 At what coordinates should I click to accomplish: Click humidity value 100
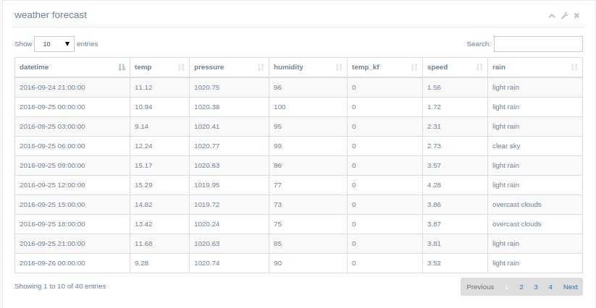[280, 107]
